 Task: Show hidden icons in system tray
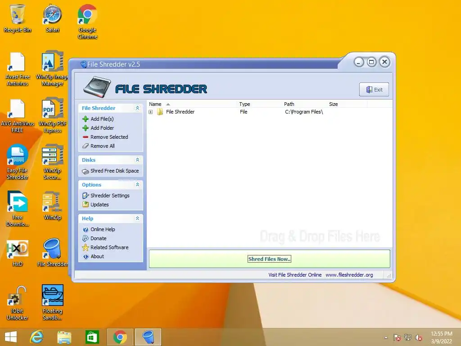pos(386,337)
